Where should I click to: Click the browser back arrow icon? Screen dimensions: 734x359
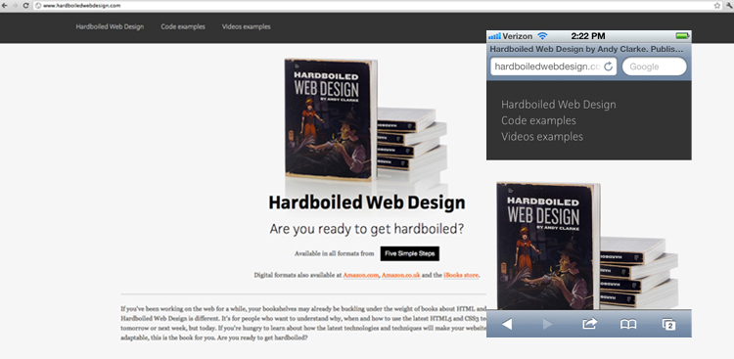pyautogui.click(x=4, y=6)
